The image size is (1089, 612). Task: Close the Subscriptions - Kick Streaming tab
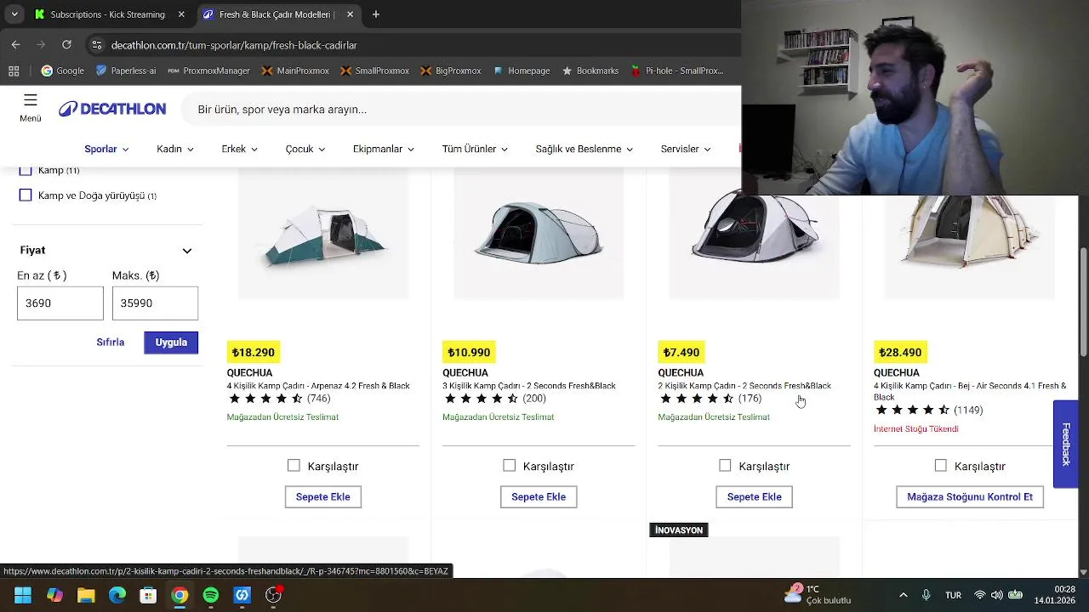point(181,14)
